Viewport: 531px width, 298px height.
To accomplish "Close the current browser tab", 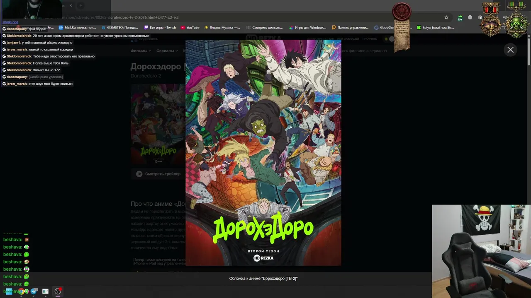I will (71, 5).
